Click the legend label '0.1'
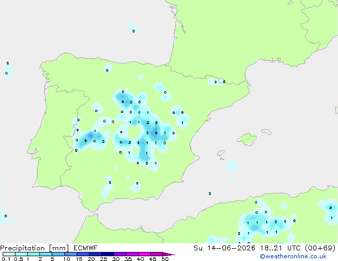 tap(6, 259)
